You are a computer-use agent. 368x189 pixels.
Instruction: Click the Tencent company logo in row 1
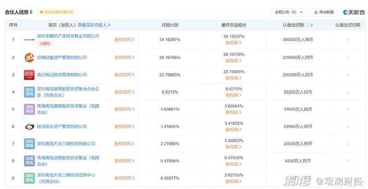pos(29,40)
